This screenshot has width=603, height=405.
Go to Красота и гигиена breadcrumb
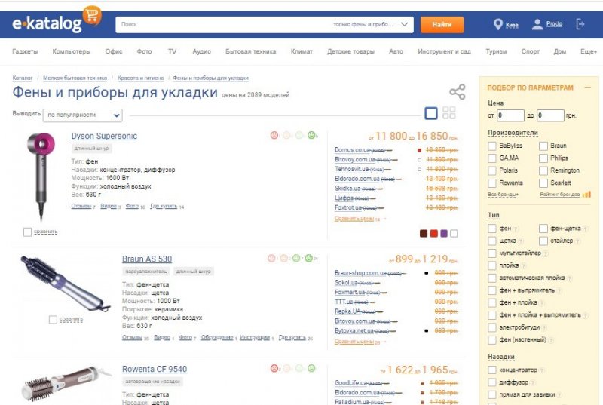click(x=141, y=78)
